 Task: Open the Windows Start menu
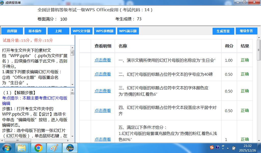point(7,148)
